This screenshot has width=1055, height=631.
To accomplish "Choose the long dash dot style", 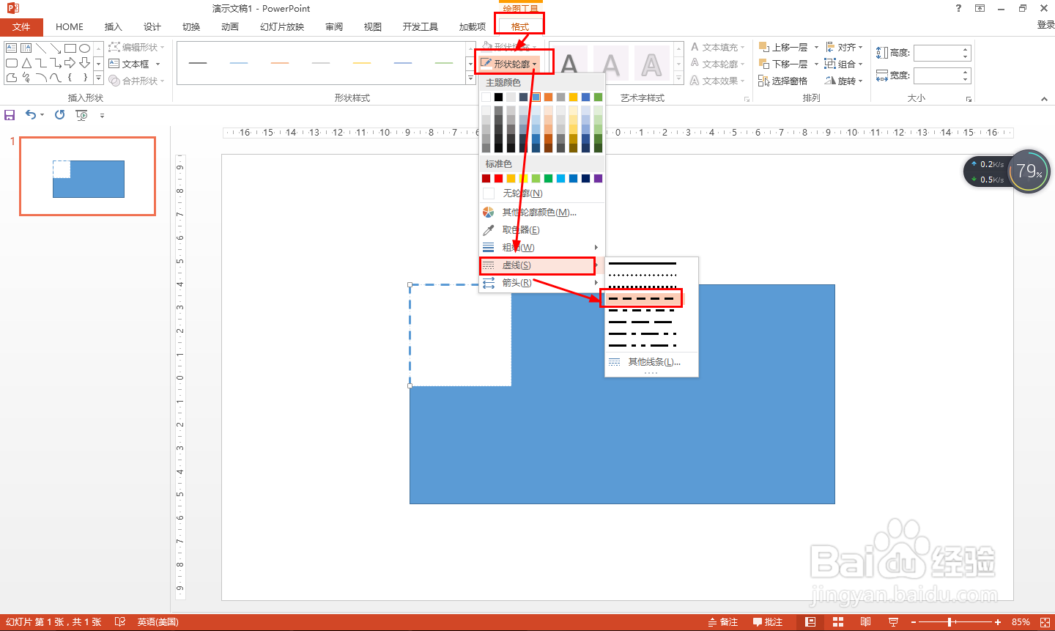I will point(642,334).
